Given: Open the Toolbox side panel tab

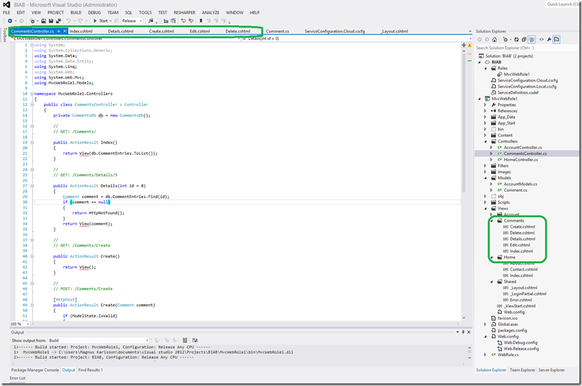Looking at the screenshot, I should coord(5,35).
